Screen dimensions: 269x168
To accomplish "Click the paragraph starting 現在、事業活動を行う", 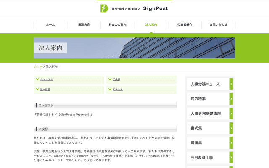I will point(104,156).
